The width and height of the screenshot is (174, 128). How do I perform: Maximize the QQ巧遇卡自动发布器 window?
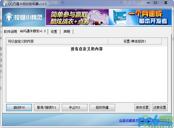(155, 3)
